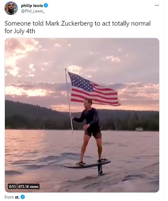Click the verified badge beside philip lewis

click(46, 6)
